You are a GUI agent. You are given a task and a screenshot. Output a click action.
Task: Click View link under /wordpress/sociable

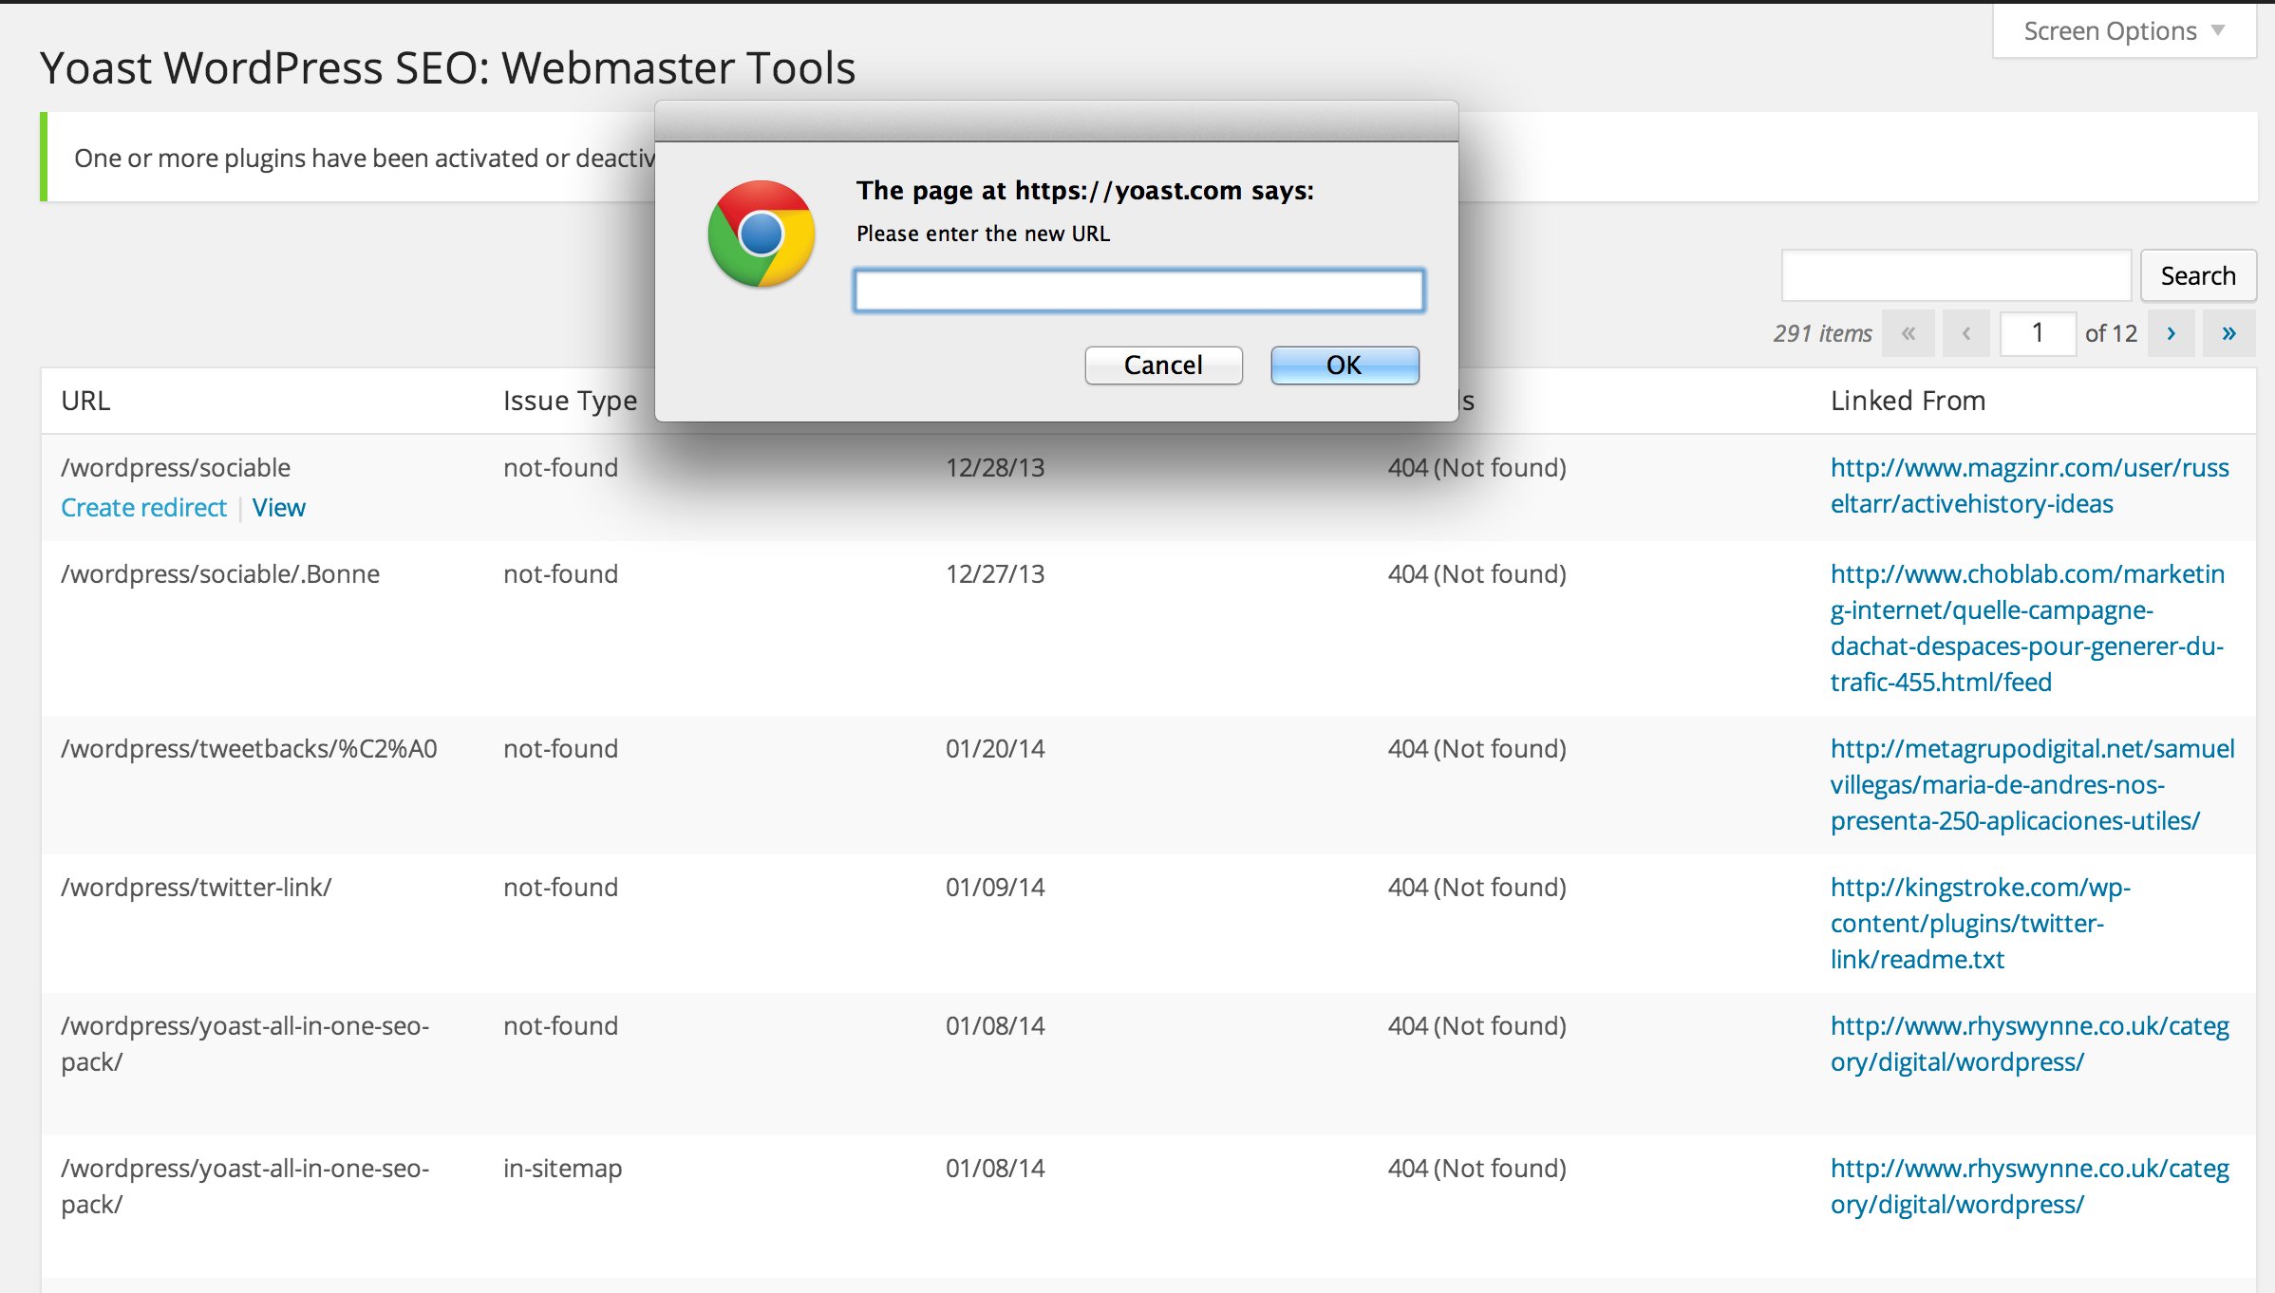278,508
